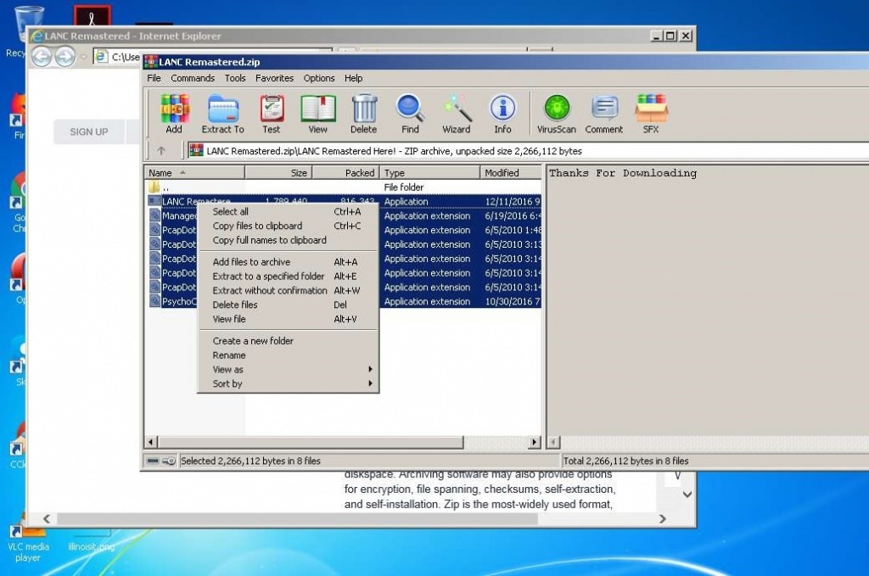Open the Favorites menu
Viewport: 869px width, 576px height.
click(274, 78)
